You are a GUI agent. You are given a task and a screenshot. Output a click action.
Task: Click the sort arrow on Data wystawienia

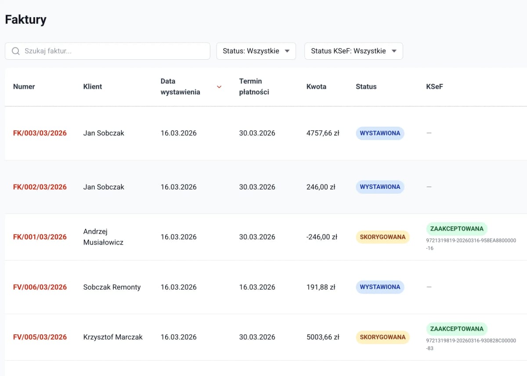pos(219,87)
